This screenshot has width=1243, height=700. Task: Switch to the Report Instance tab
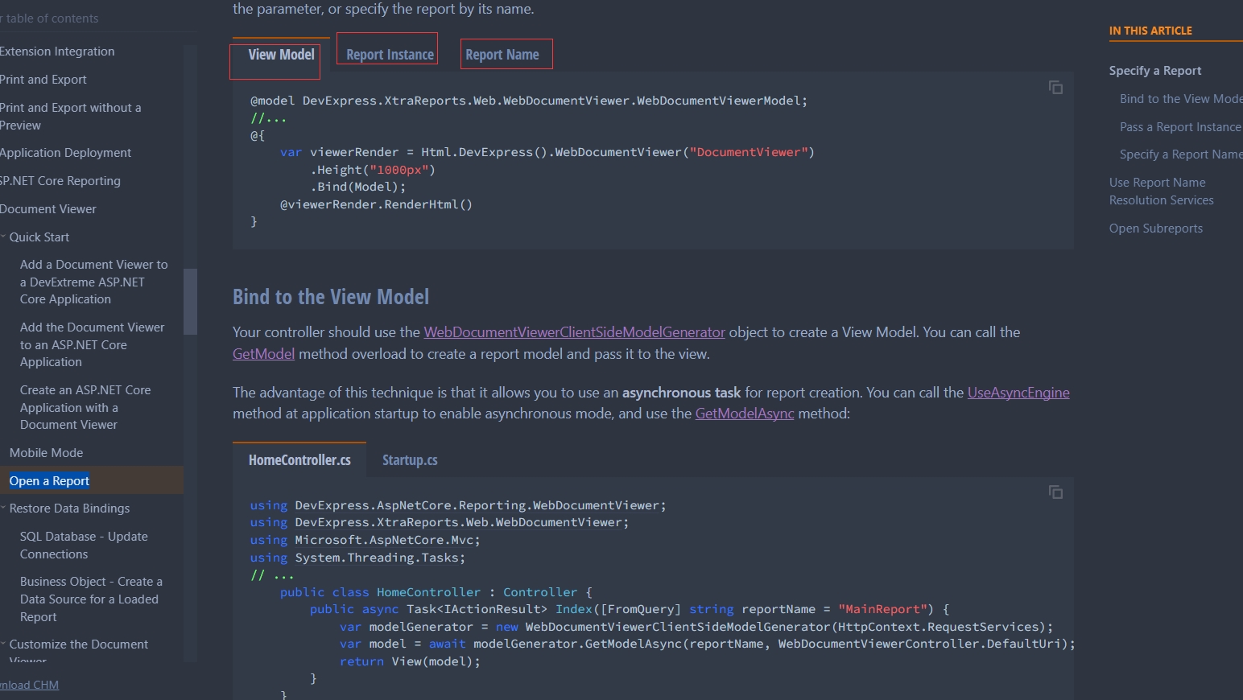[390, 55]
